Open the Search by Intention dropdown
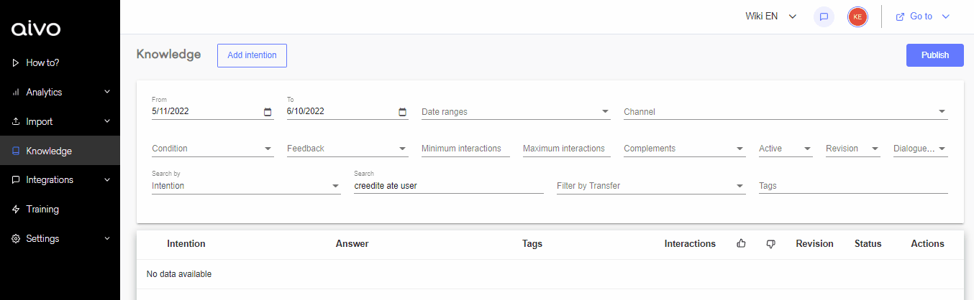The height and width of the screenshot is (300, 974). click(246, 186)
